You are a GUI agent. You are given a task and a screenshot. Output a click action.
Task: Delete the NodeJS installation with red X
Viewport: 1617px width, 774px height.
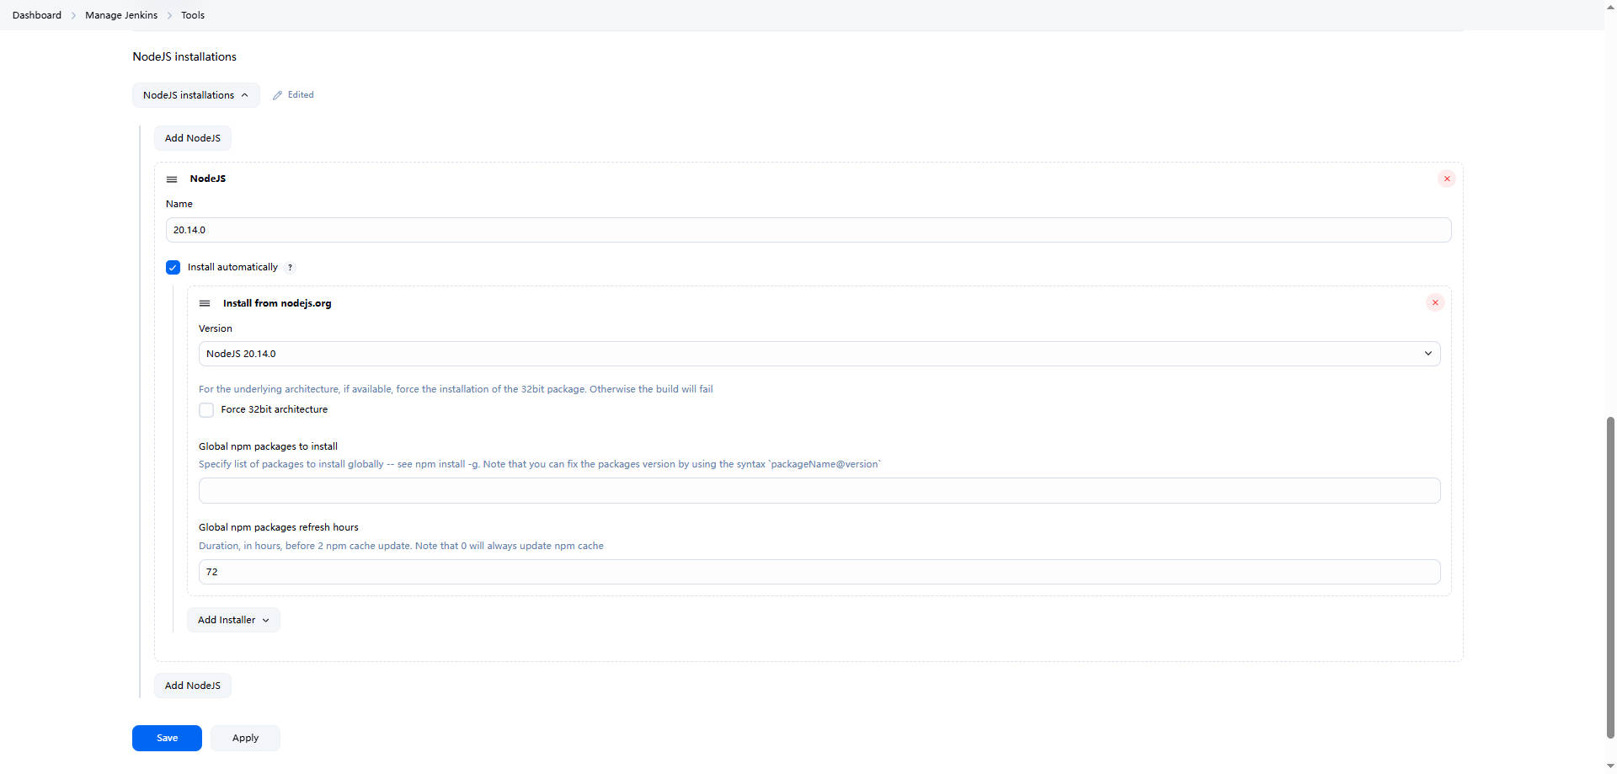tap(1446, 179)
